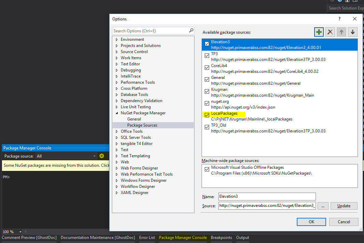Uncheck the Krugman package source
364x243 pixels.
(x=207, y=92)
